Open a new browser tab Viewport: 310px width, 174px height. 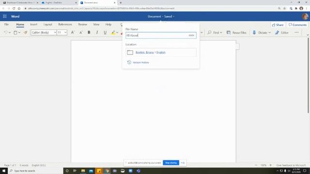click(x=121, y=3)
